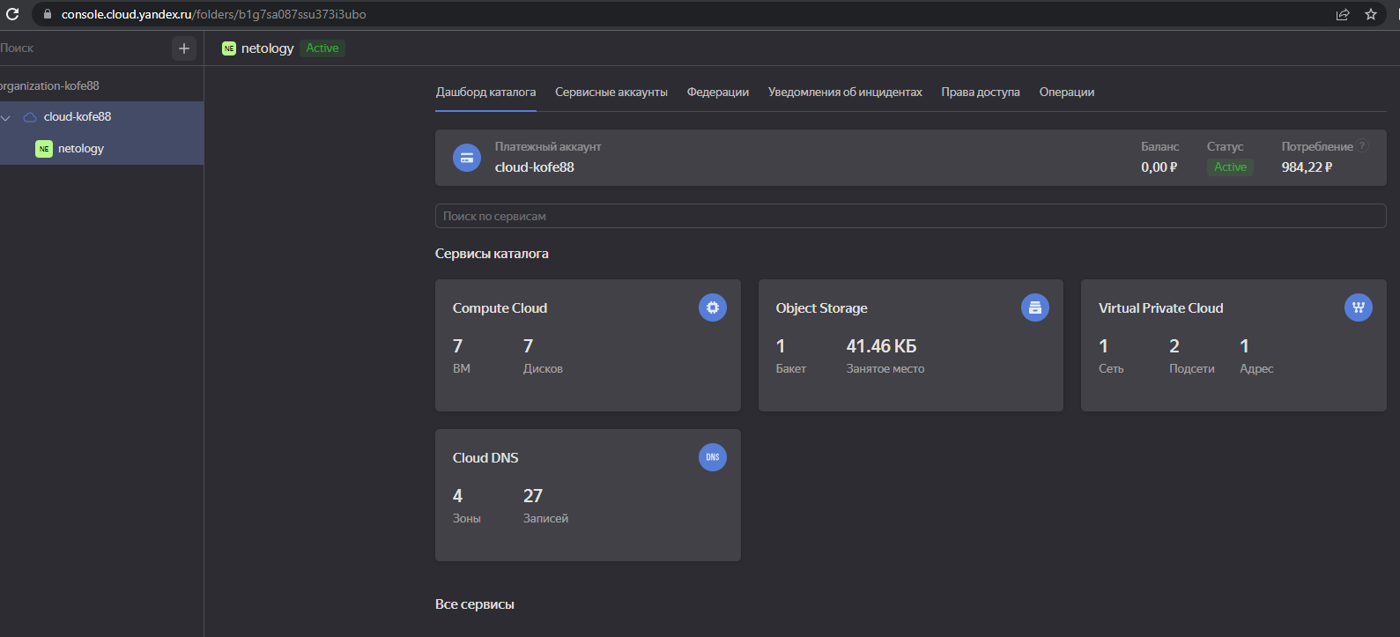This screenshot has width=1400, height=637.
Task: Click the Active status badge in billing panel
Action: pos(1230,167)
